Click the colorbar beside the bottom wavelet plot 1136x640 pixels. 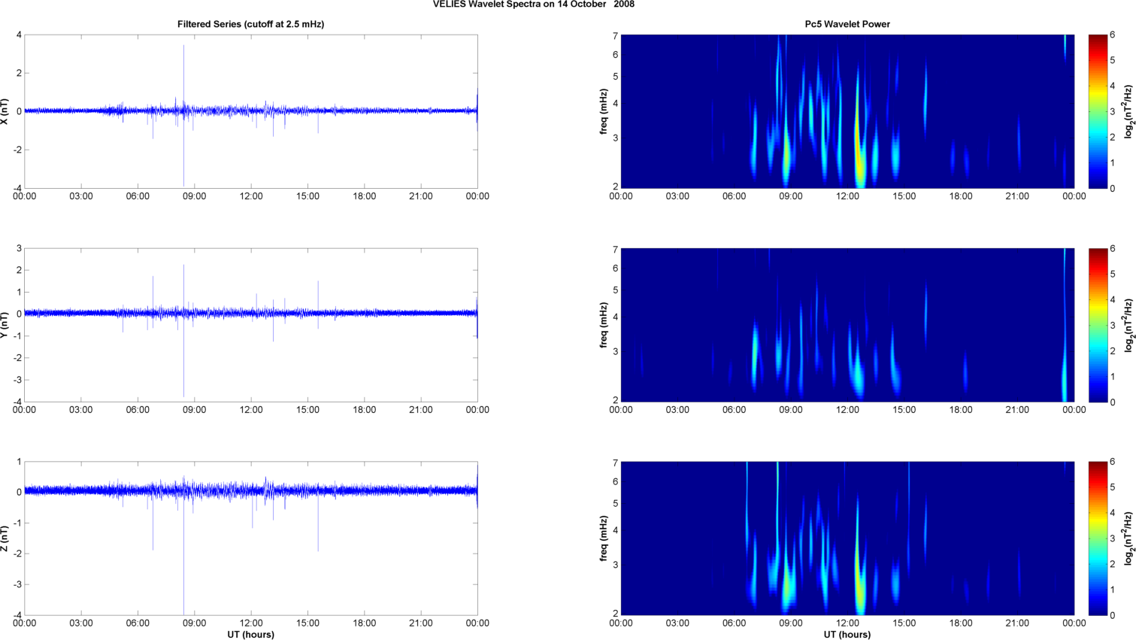point(1098,538)
